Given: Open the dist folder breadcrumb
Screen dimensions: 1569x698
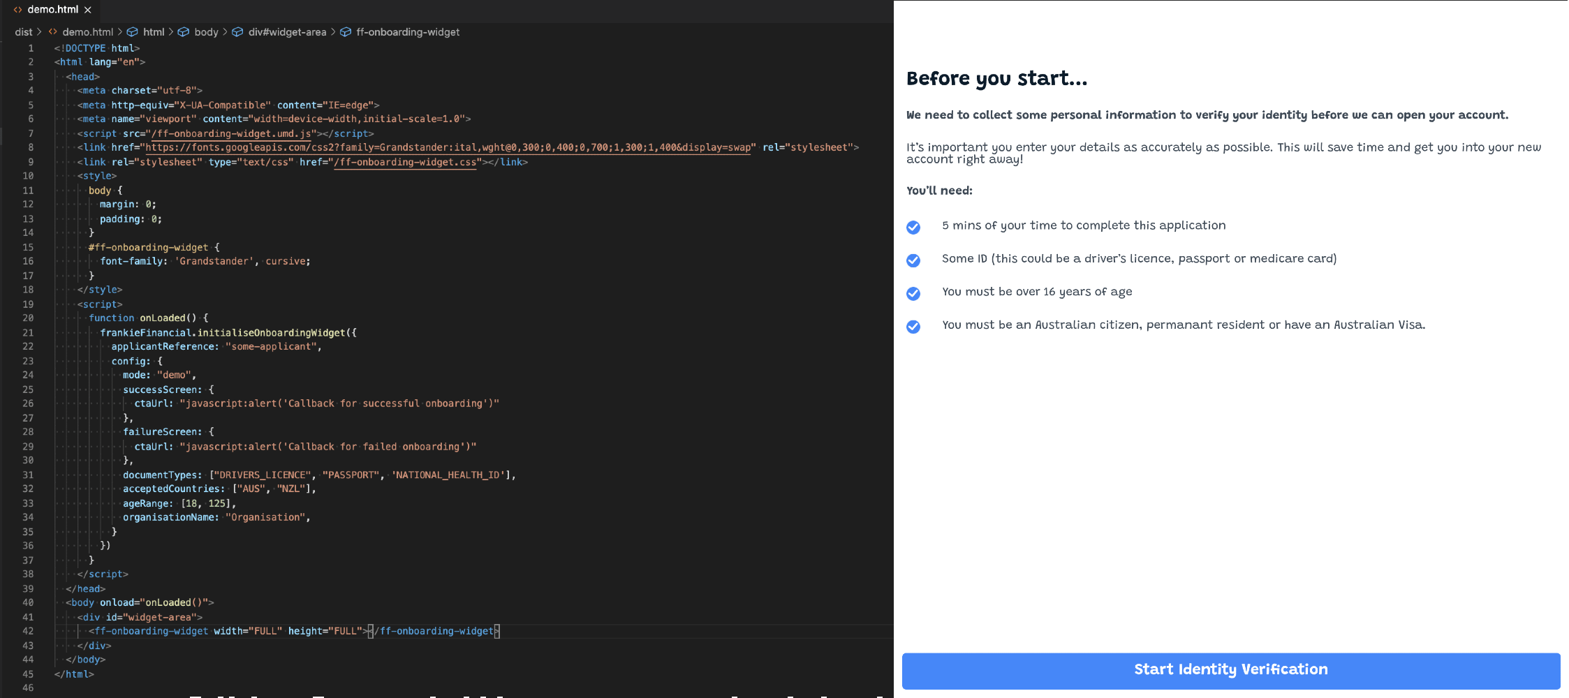Looking at the screenshot, I should point(23,32).
